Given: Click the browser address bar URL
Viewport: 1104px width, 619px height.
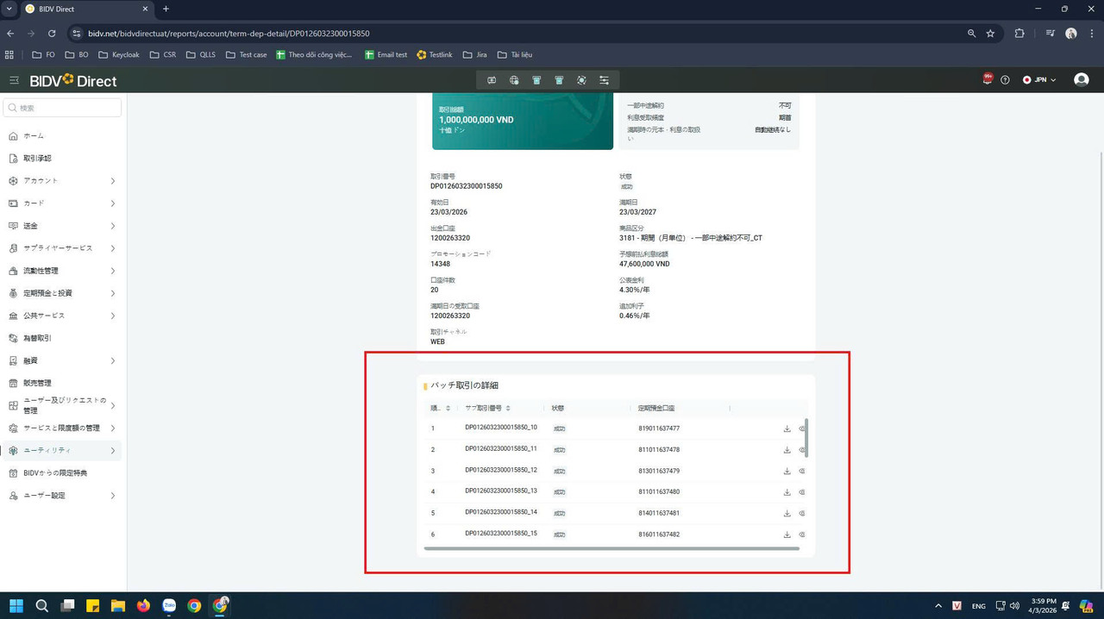Looking at the screenshot, I should (x=229, y=34).
